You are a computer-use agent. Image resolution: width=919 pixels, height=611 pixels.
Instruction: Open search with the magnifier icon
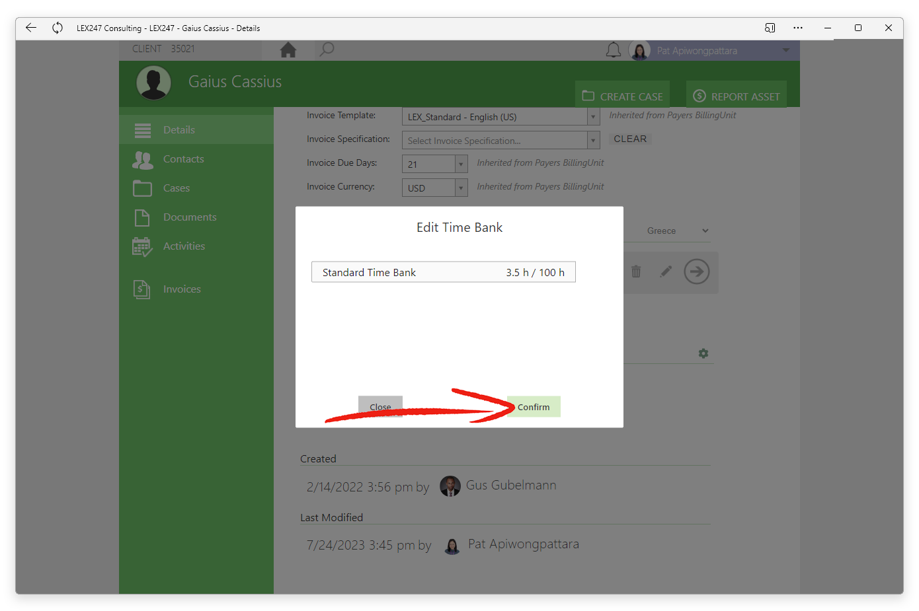click(327, 50)
